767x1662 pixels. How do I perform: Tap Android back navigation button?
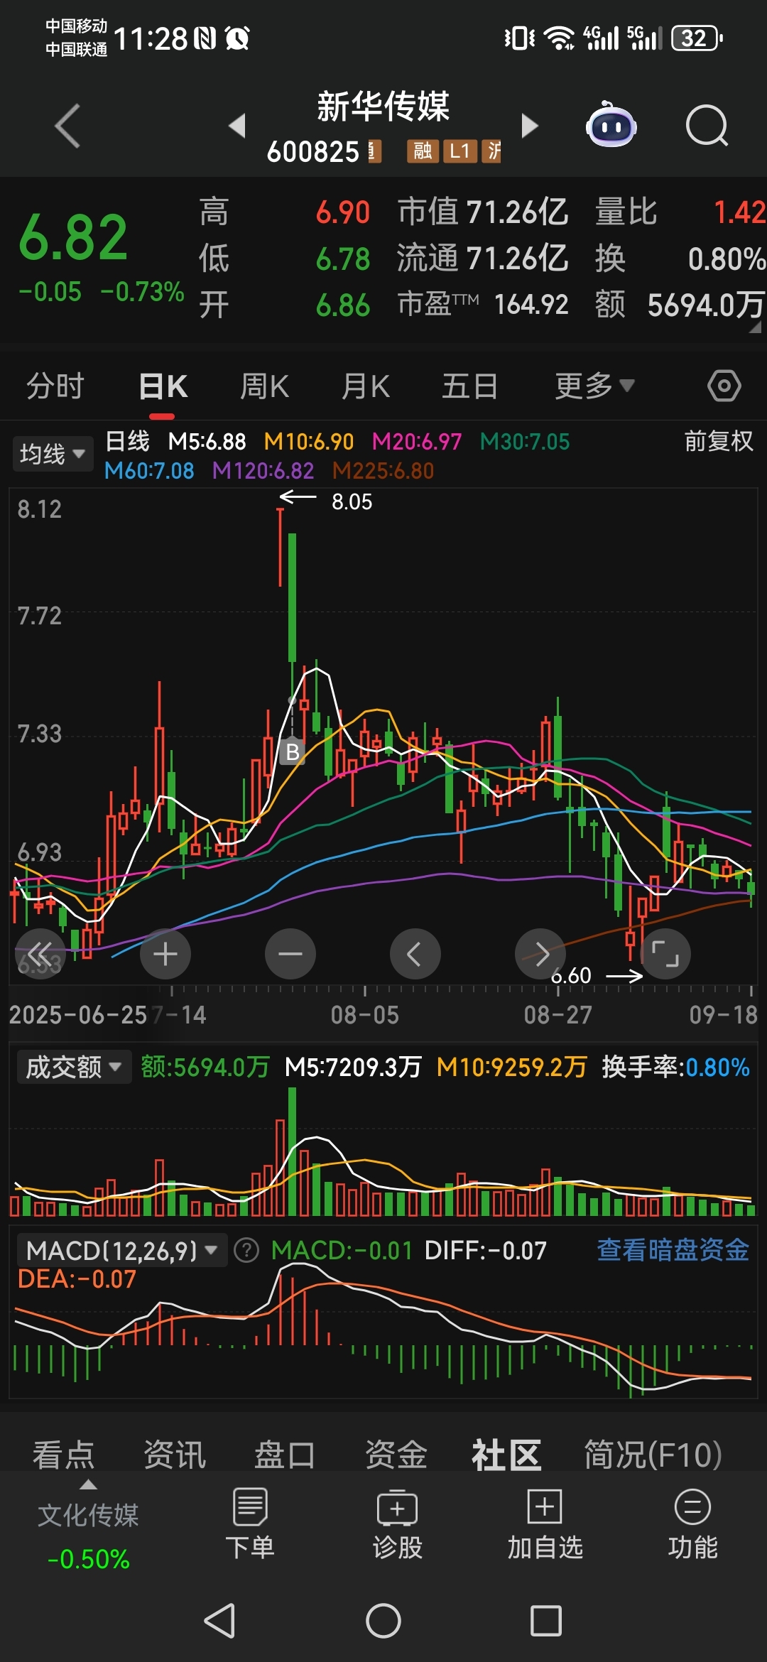tap(219, 1621)
